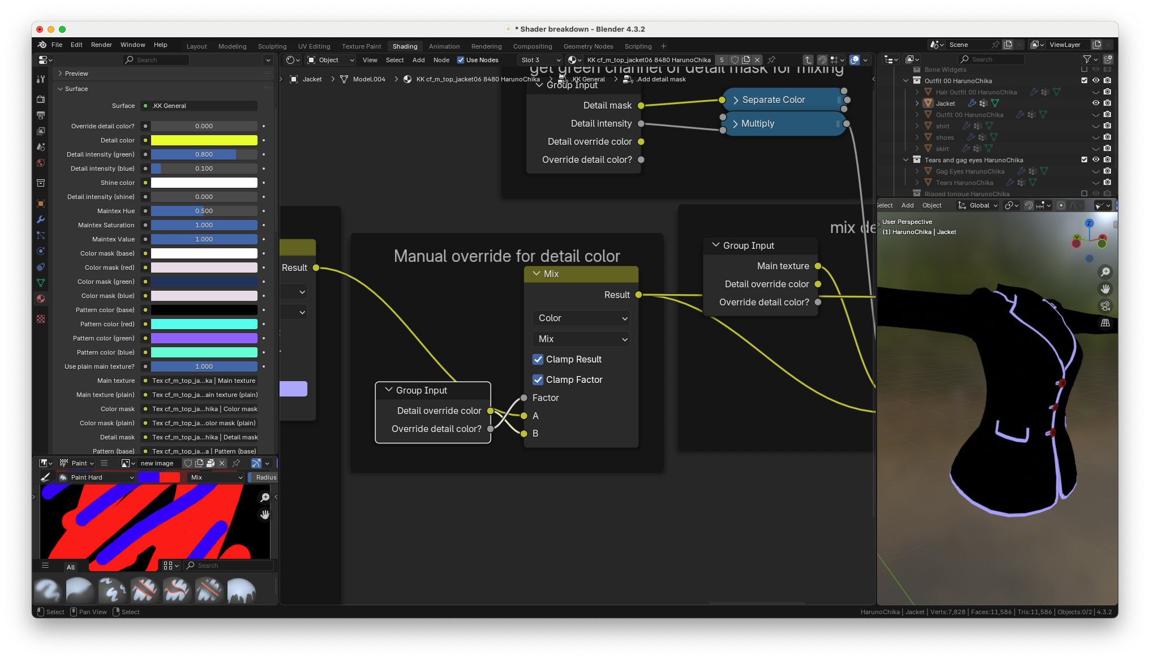Uncheck the Clamp Result checkbox
The height and width of the screenshot is (660, 1150).
click(538, 360)
